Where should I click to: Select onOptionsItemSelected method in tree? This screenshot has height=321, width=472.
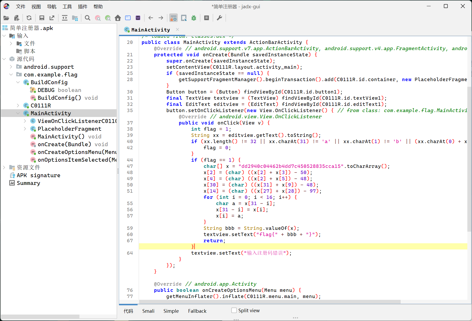73,160
